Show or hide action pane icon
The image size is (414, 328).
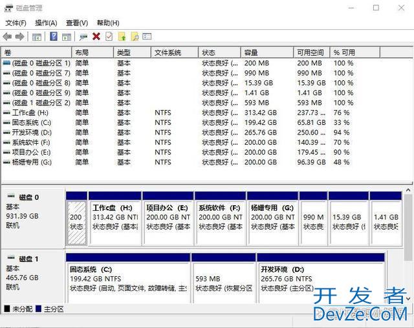67,37
